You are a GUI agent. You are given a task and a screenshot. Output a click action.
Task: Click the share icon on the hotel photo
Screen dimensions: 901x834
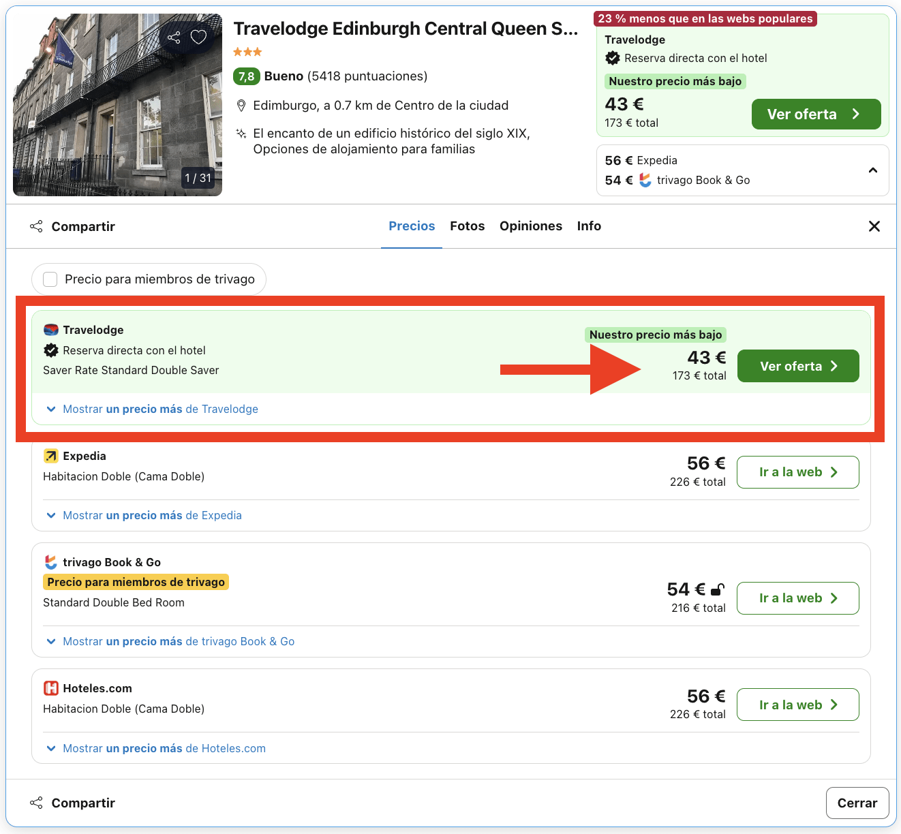[x=173, y=37]
